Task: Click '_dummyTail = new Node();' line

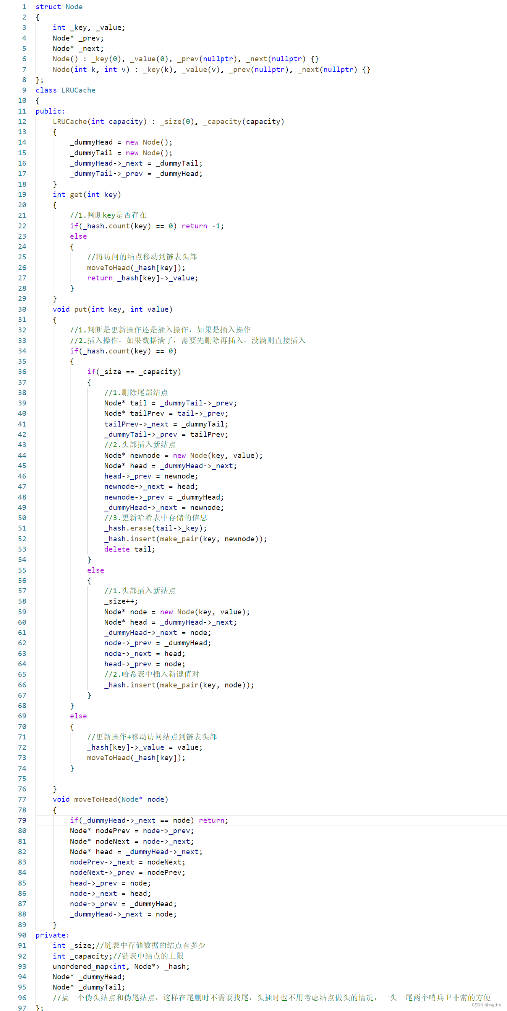Action: tap(121, 153)
